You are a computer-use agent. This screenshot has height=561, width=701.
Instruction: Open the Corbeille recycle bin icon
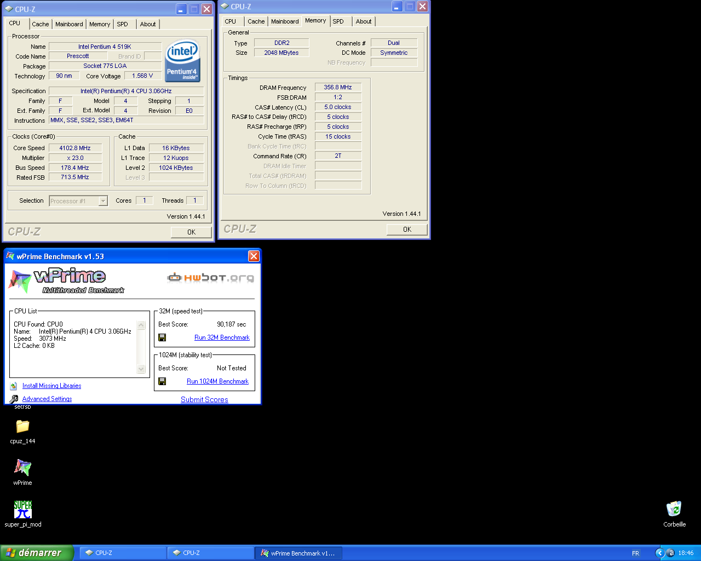coord(674,509)
